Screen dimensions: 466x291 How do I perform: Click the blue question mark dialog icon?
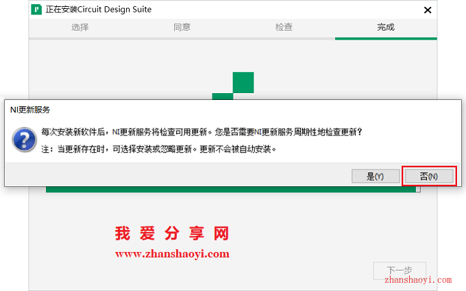25,140
